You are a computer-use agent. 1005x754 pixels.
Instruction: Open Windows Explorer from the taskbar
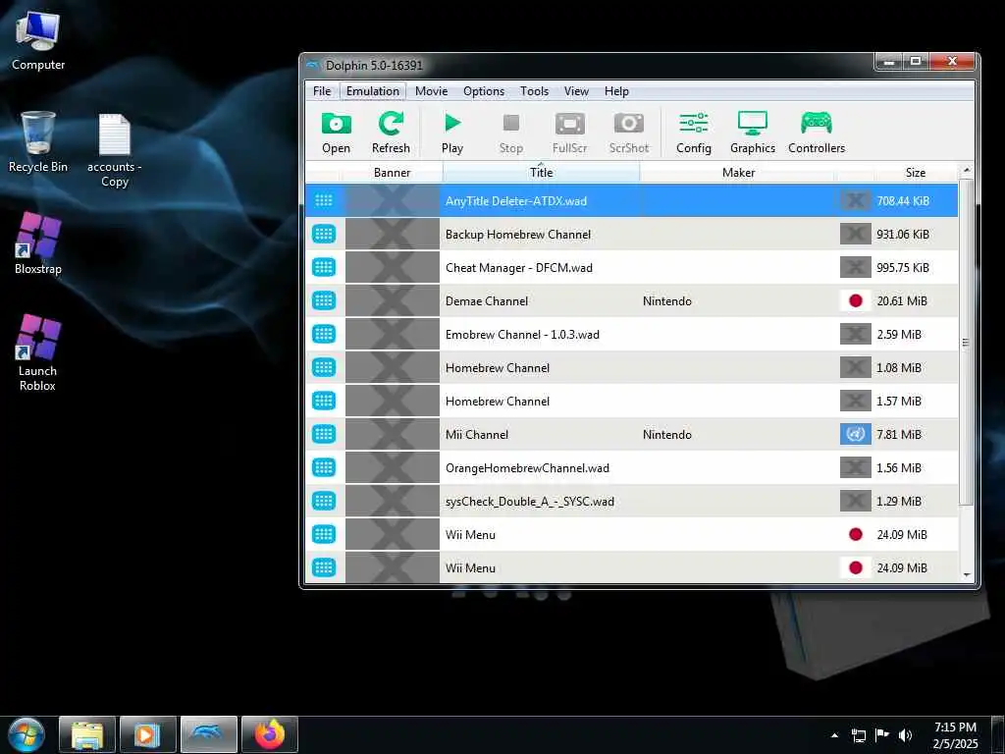(87, 734)
